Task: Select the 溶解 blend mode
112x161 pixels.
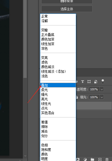Action: coord(58,21)
